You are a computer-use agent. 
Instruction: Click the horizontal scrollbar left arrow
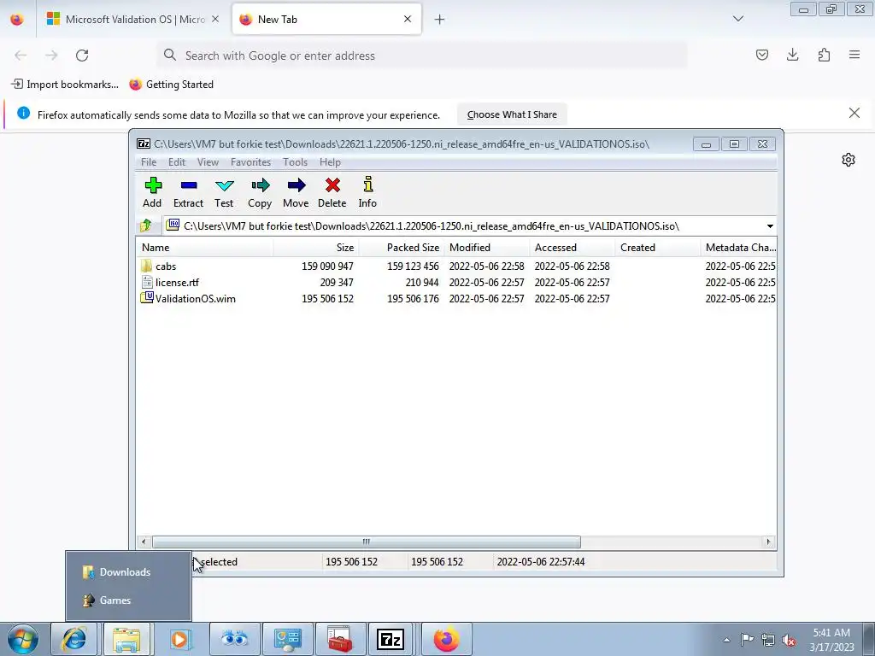(x=144, y=542)
